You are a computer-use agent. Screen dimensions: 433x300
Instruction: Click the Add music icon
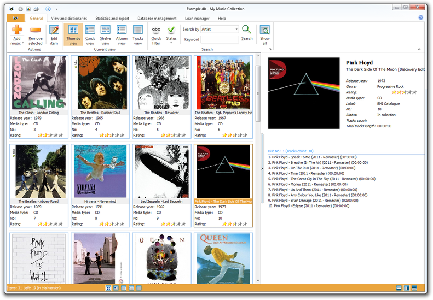[x=16, y=32]
